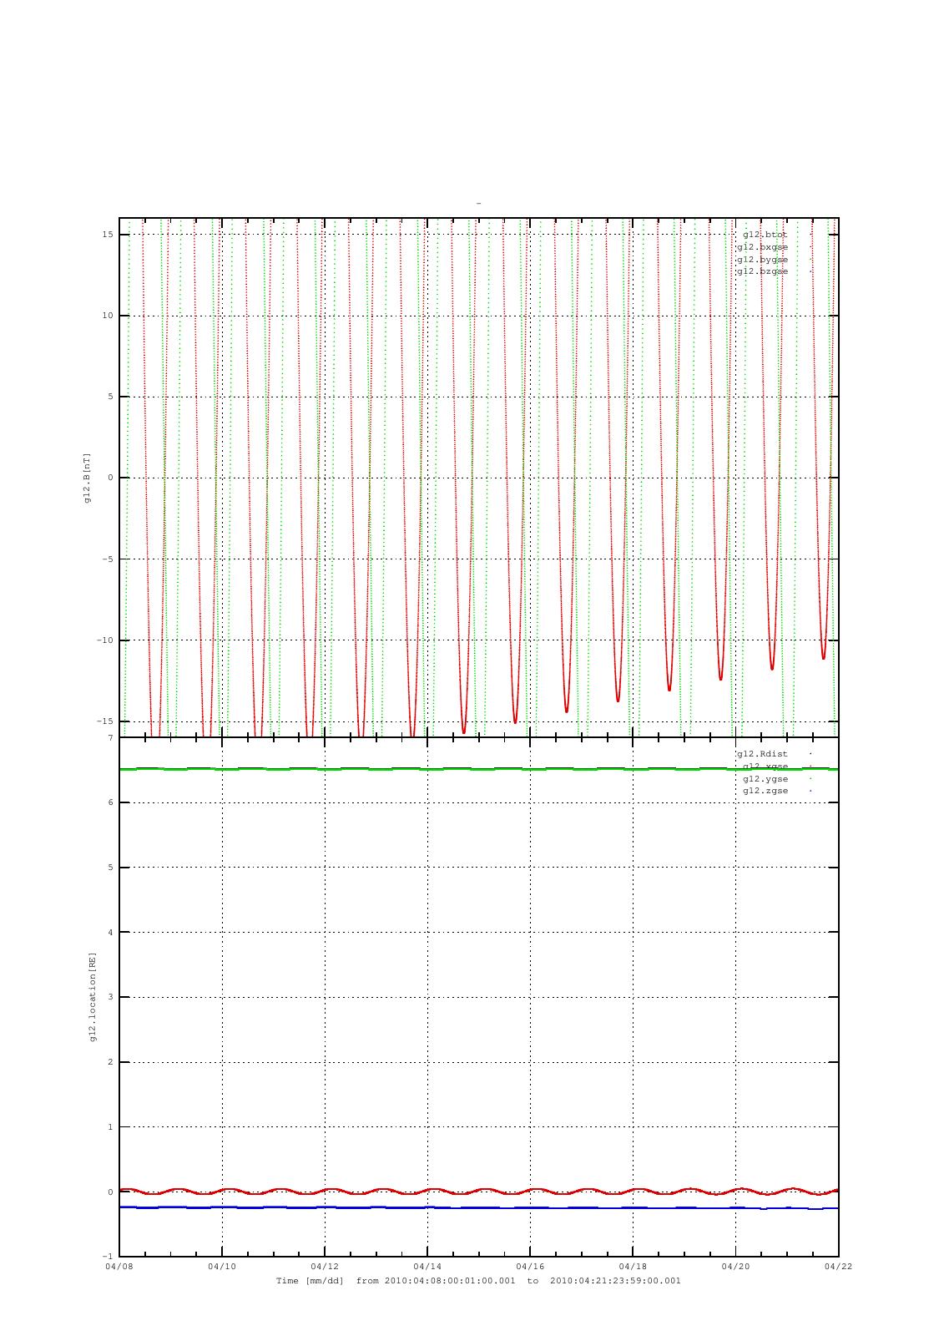Click the 4 tick on the location axis

(x=110, y=933)
